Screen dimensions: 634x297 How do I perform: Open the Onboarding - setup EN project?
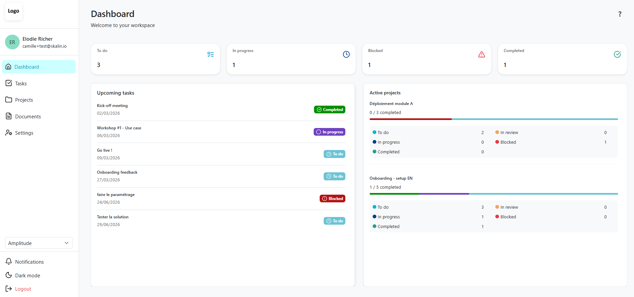(391, 178)
